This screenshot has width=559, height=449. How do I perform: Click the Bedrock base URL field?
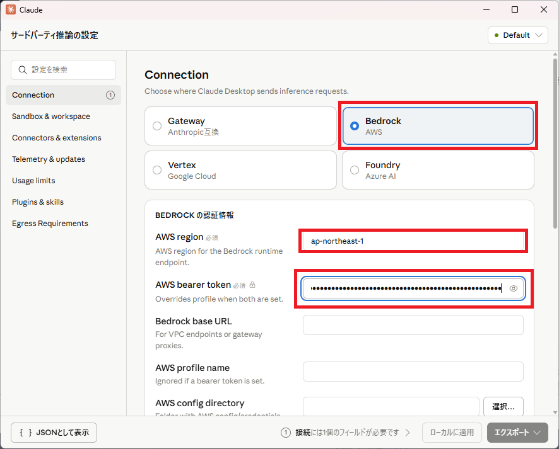pos(413,325)
